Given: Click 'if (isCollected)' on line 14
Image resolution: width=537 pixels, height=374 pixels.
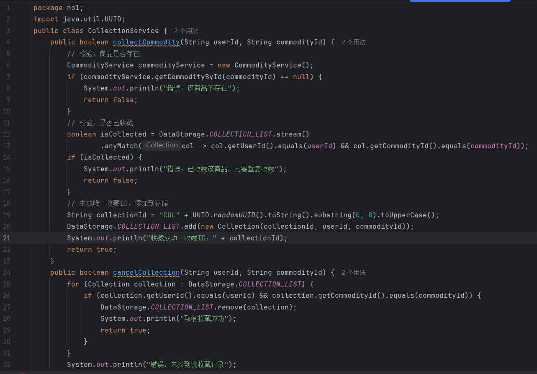Looking at the screenshot, I should (x=100, y=157).
